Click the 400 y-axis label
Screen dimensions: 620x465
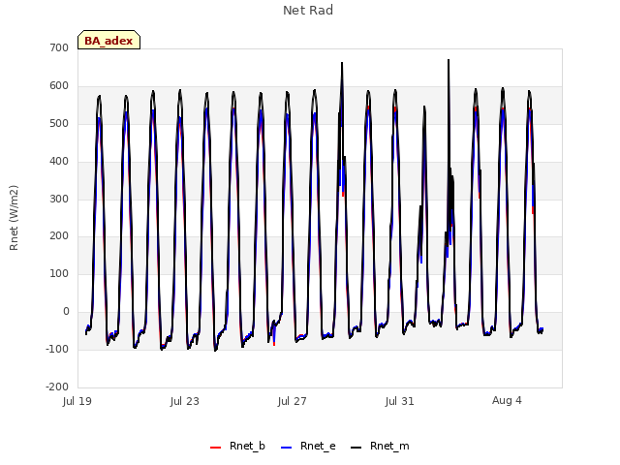tap(59, 161)
